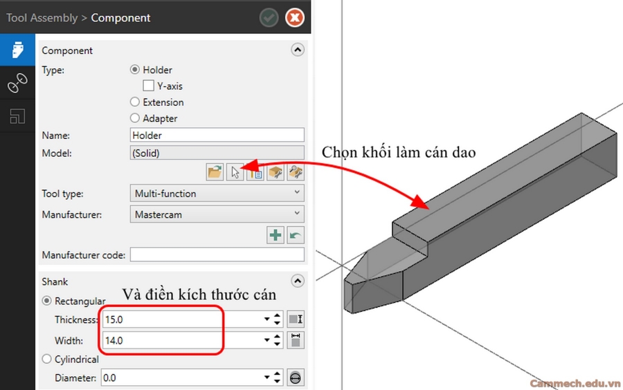Open the Width value dropdown arrow
Image resolution: width=623 pixels, height=390 pixels.
pos(267,340)
